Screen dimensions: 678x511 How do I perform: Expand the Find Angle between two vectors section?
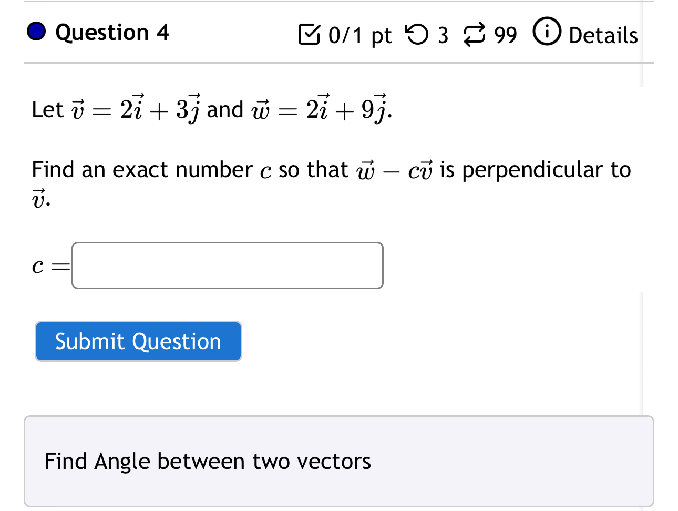coord(208,461)
